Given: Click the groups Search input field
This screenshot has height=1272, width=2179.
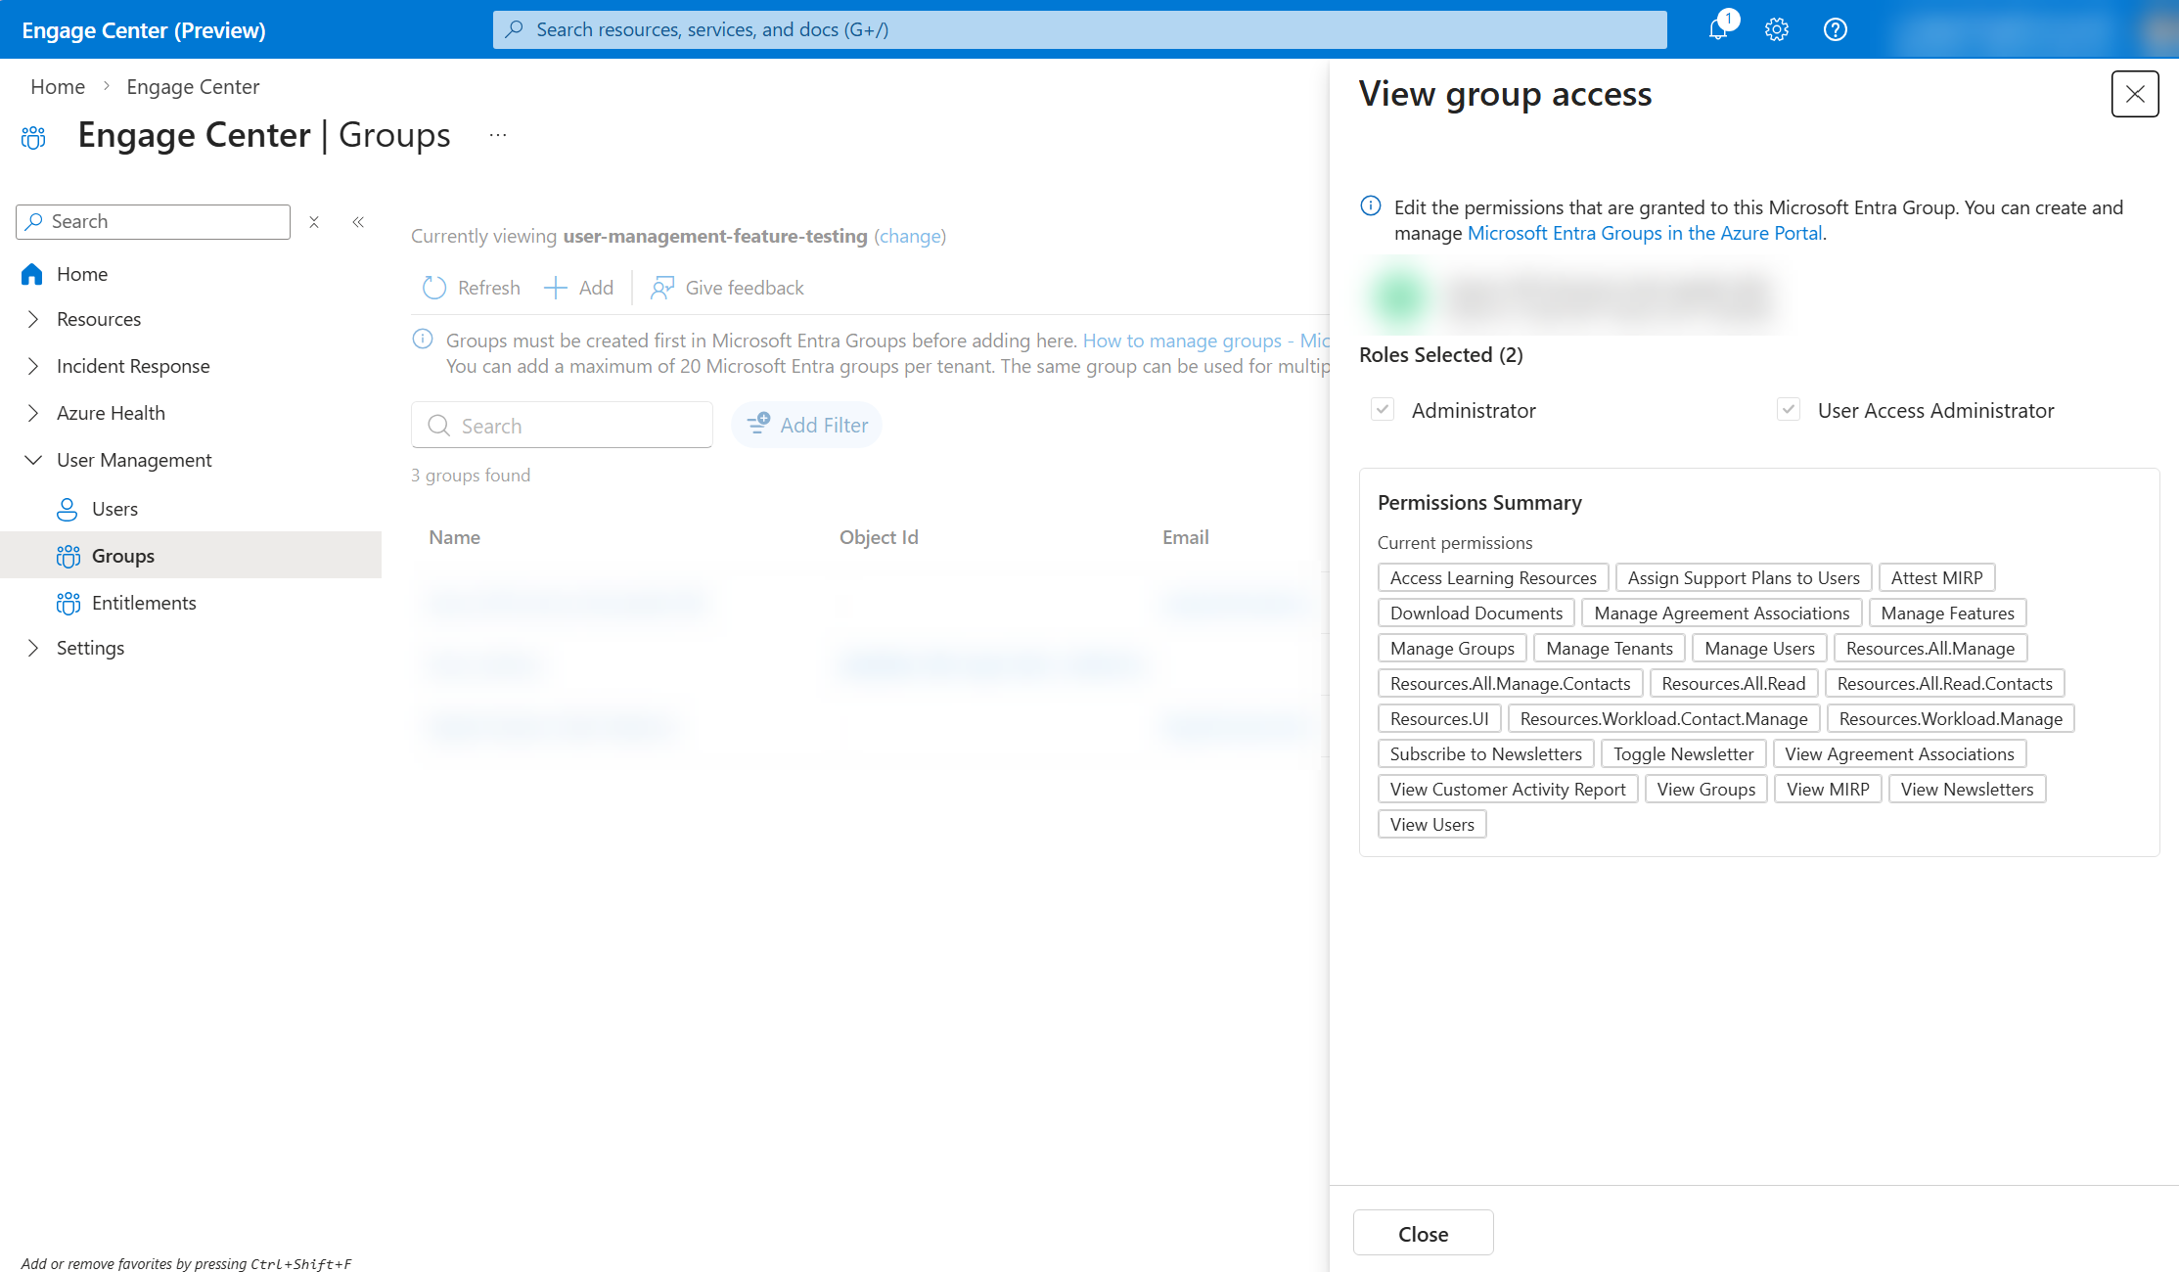Looking at the screenshot, I should 563,426.
